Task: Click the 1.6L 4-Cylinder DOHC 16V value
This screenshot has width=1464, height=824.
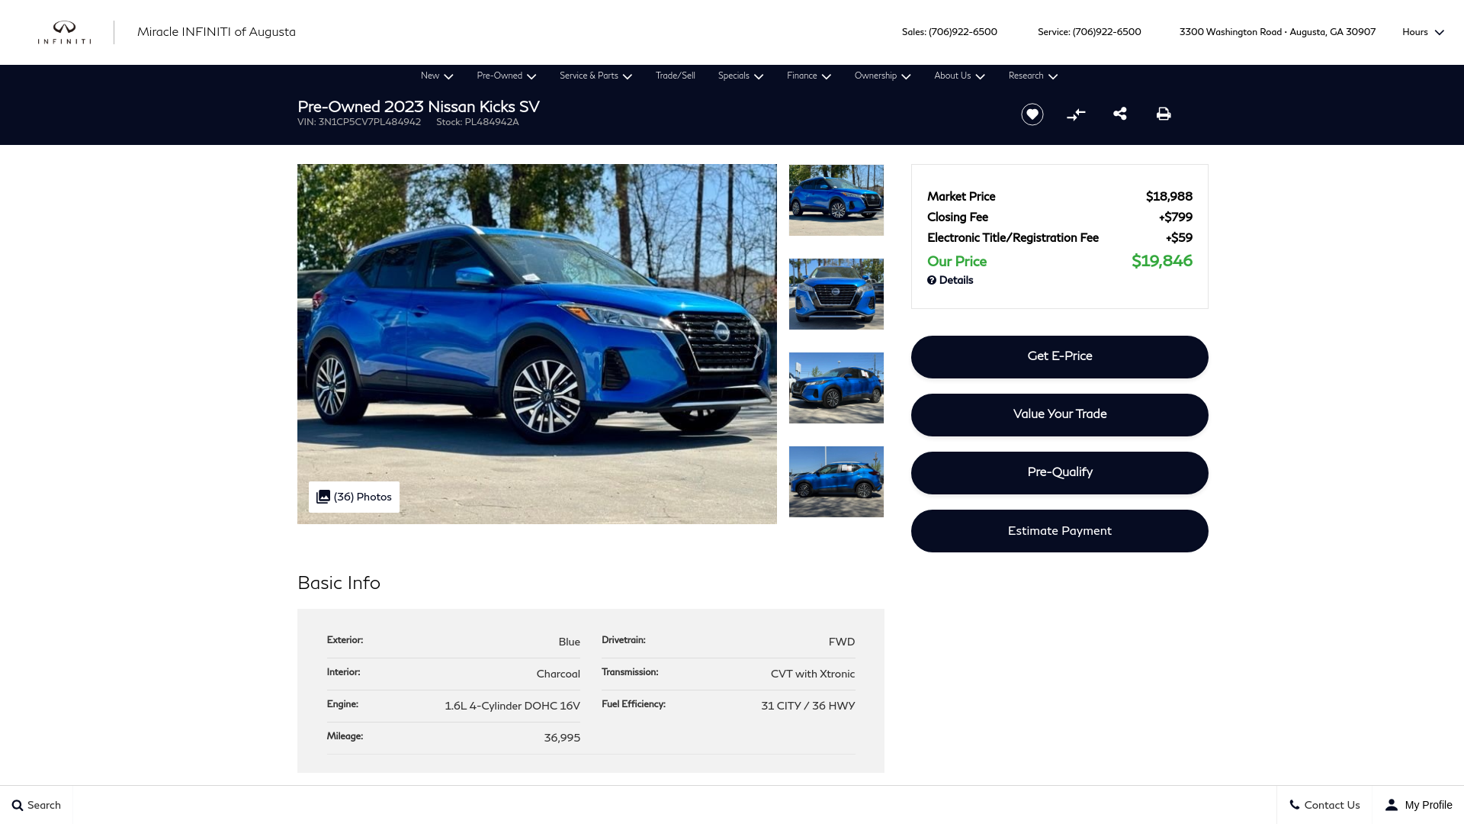Action: click(512, 706)
